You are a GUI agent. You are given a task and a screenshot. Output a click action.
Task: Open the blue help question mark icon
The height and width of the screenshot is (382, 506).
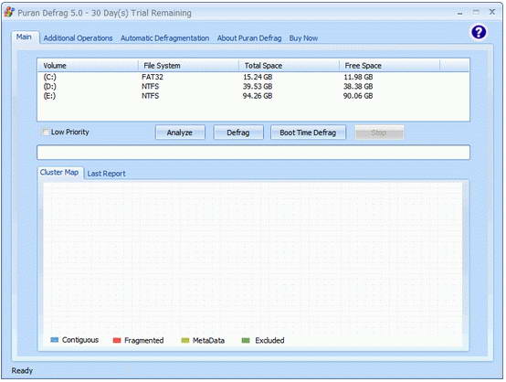479,32
